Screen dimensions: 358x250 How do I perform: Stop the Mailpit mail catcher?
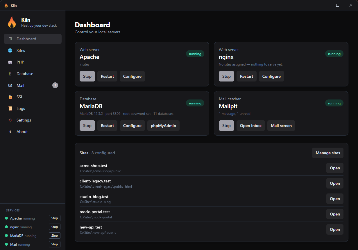click(226, 126)
